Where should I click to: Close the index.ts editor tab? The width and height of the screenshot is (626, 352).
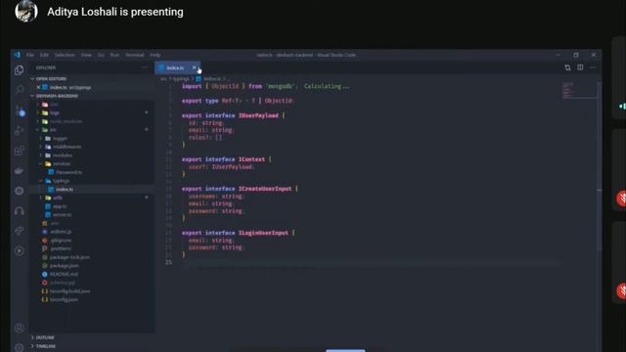click(x=194, y=67)
